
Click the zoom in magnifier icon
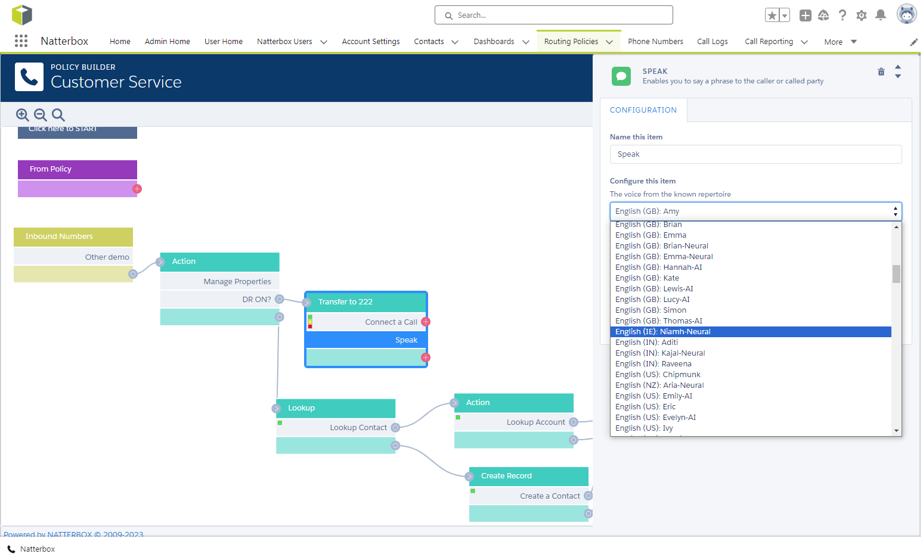pos(23,115)
